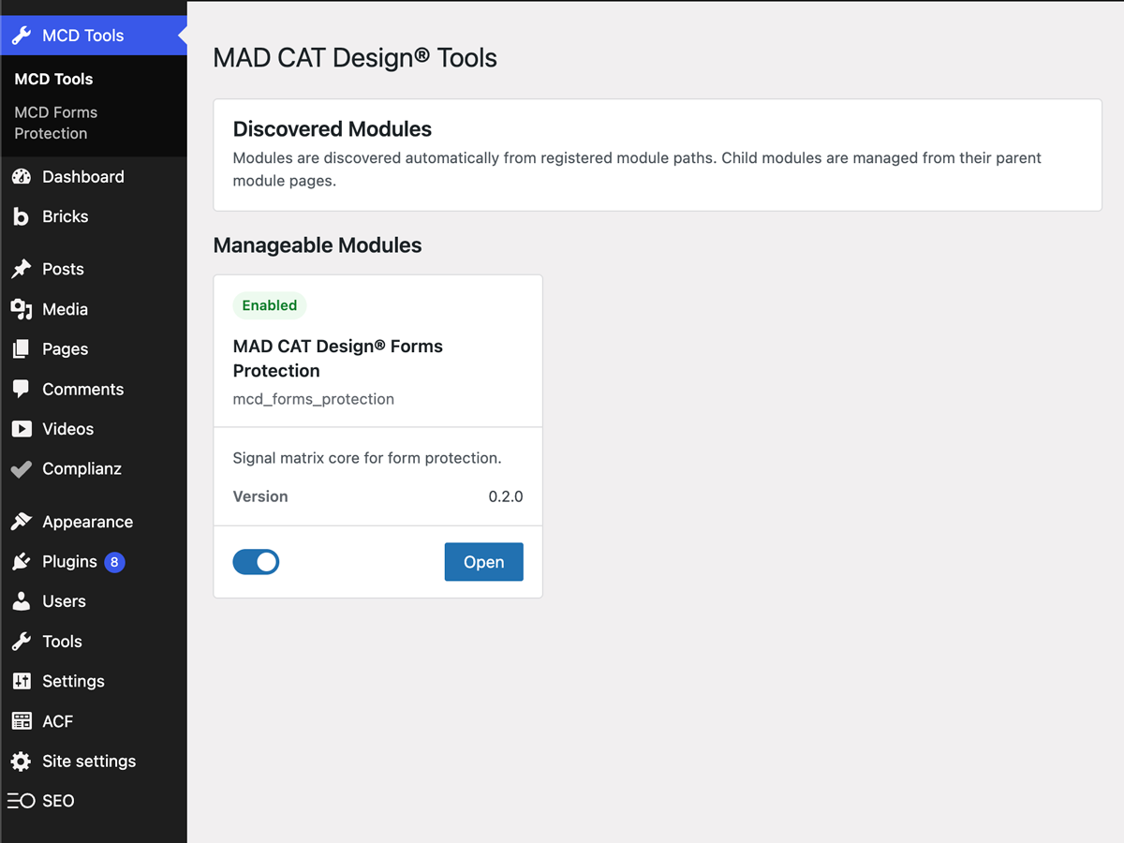Go to Videos menu label
Screen dimensions: 1124x843
pyautogui.click(x=68, y=429)
